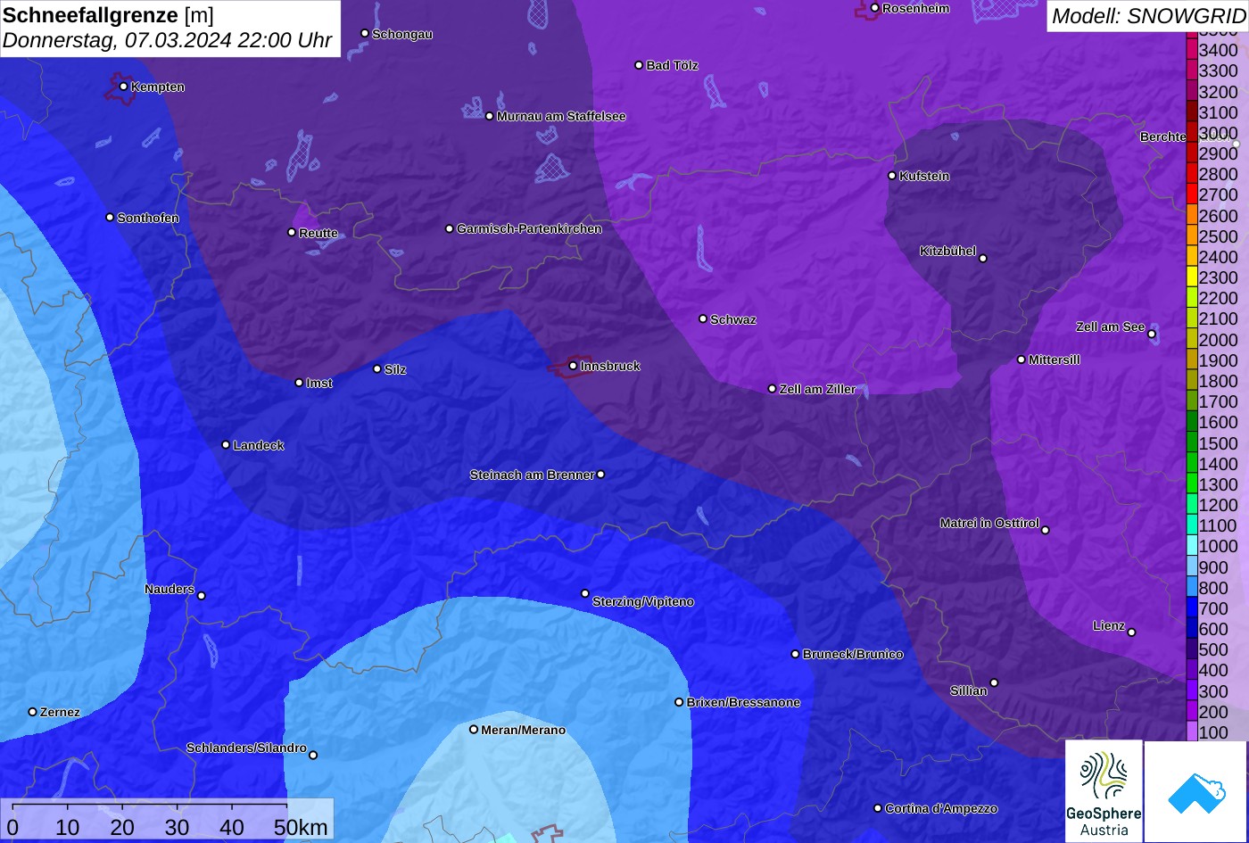
Task: Click the Sonthofen location dot
Action: (111, 218)
